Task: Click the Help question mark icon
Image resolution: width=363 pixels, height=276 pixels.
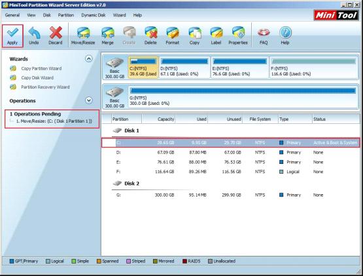Action: (285, 33)
